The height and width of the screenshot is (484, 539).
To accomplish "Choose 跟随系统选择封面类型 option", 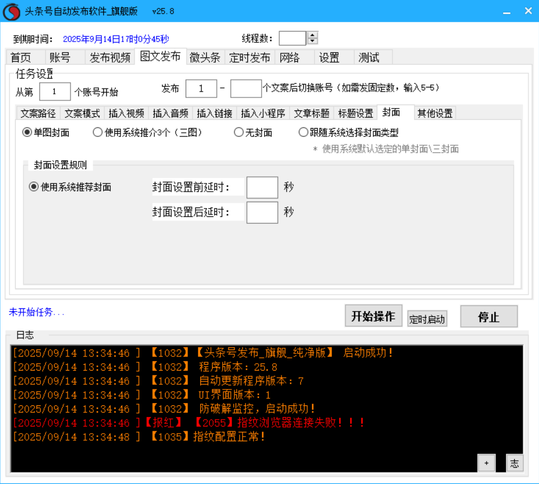I will point(303,132).
